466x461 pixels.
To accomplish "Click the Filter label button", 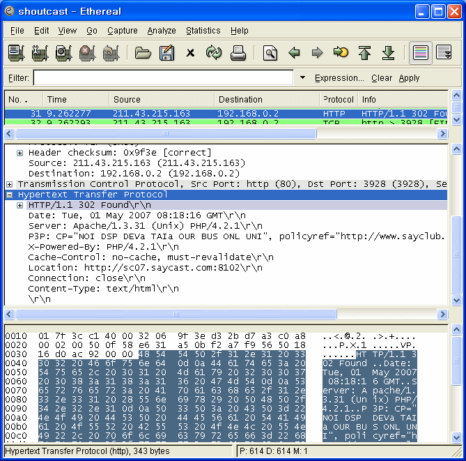I will point(18,78).
